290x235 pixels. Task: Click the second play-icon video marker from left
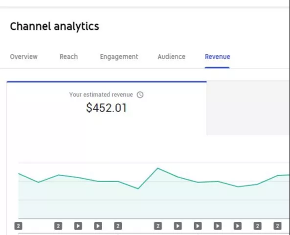(x=98, y=226)
